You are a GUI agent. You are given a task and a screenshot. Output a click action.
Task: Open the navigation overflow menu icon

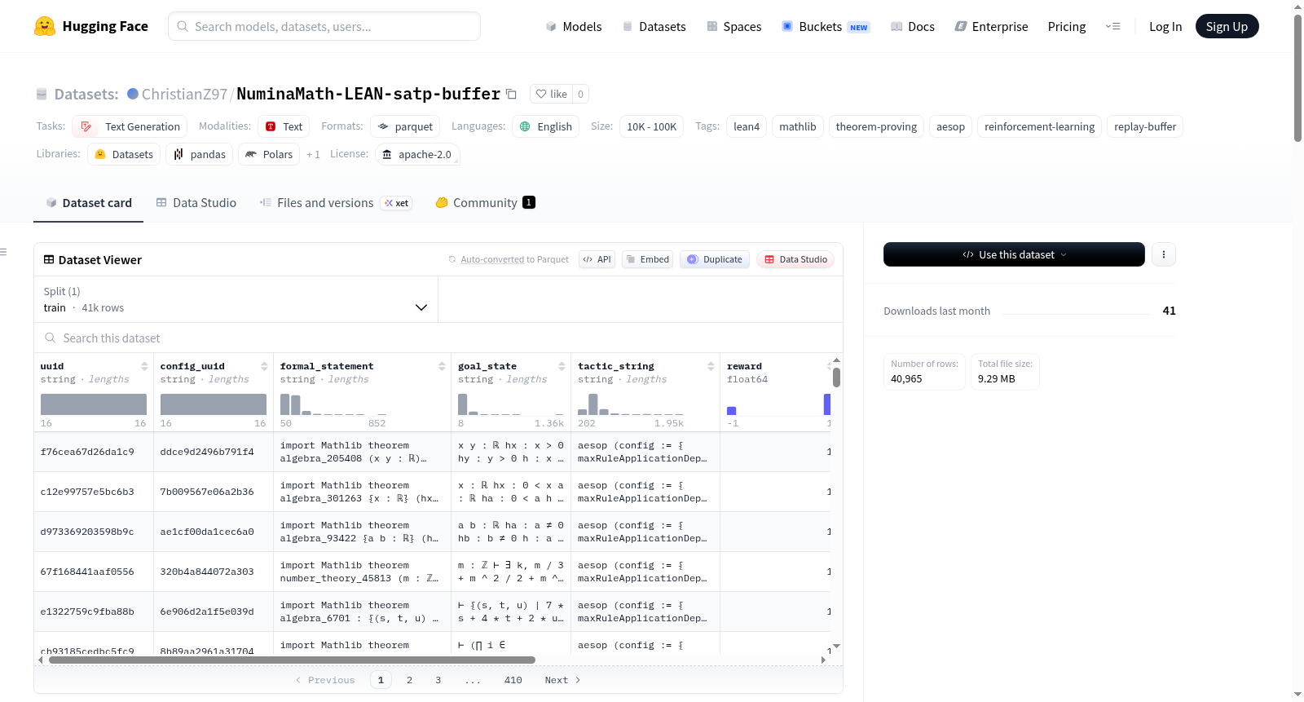pyautogui.click(x=1112, y=26)
